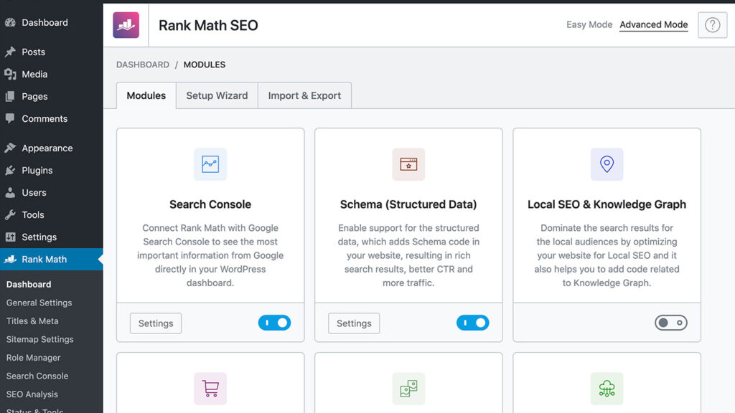Click the Rank Math logo icon
The width and height of the screenshot is (735, 413).
126,25
